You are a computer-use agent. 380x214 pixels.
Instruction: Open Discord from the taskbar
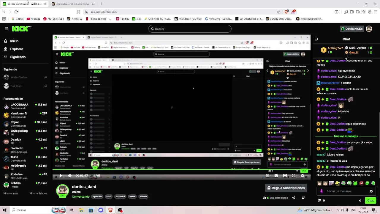pyautogui.click(x=101, y=210)
